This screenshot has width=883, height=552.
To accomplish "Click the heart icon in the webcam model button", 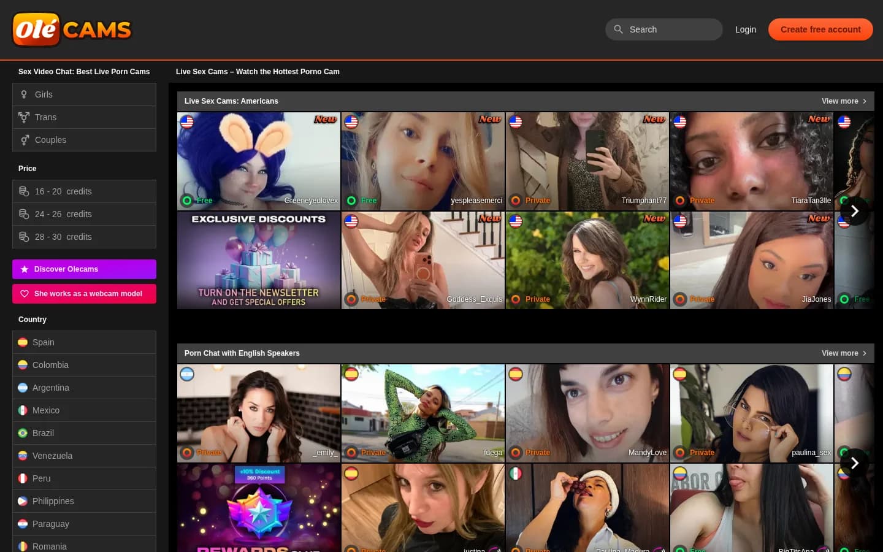I will (25, 294).
